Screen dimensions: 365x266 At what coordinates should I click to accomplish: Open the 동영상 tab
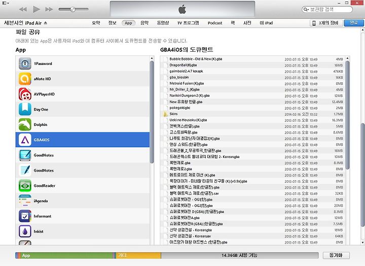click(163, 23)
